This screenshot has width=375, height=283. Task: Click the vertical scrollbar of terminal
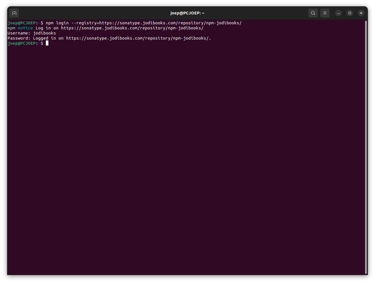point(366,147)
